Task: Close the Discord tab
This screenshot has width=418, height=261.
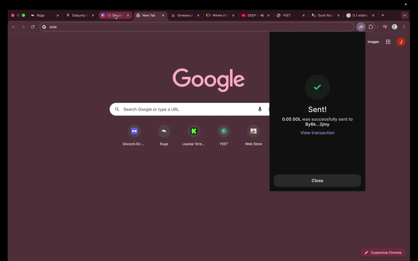Action: tap(128, 16)
